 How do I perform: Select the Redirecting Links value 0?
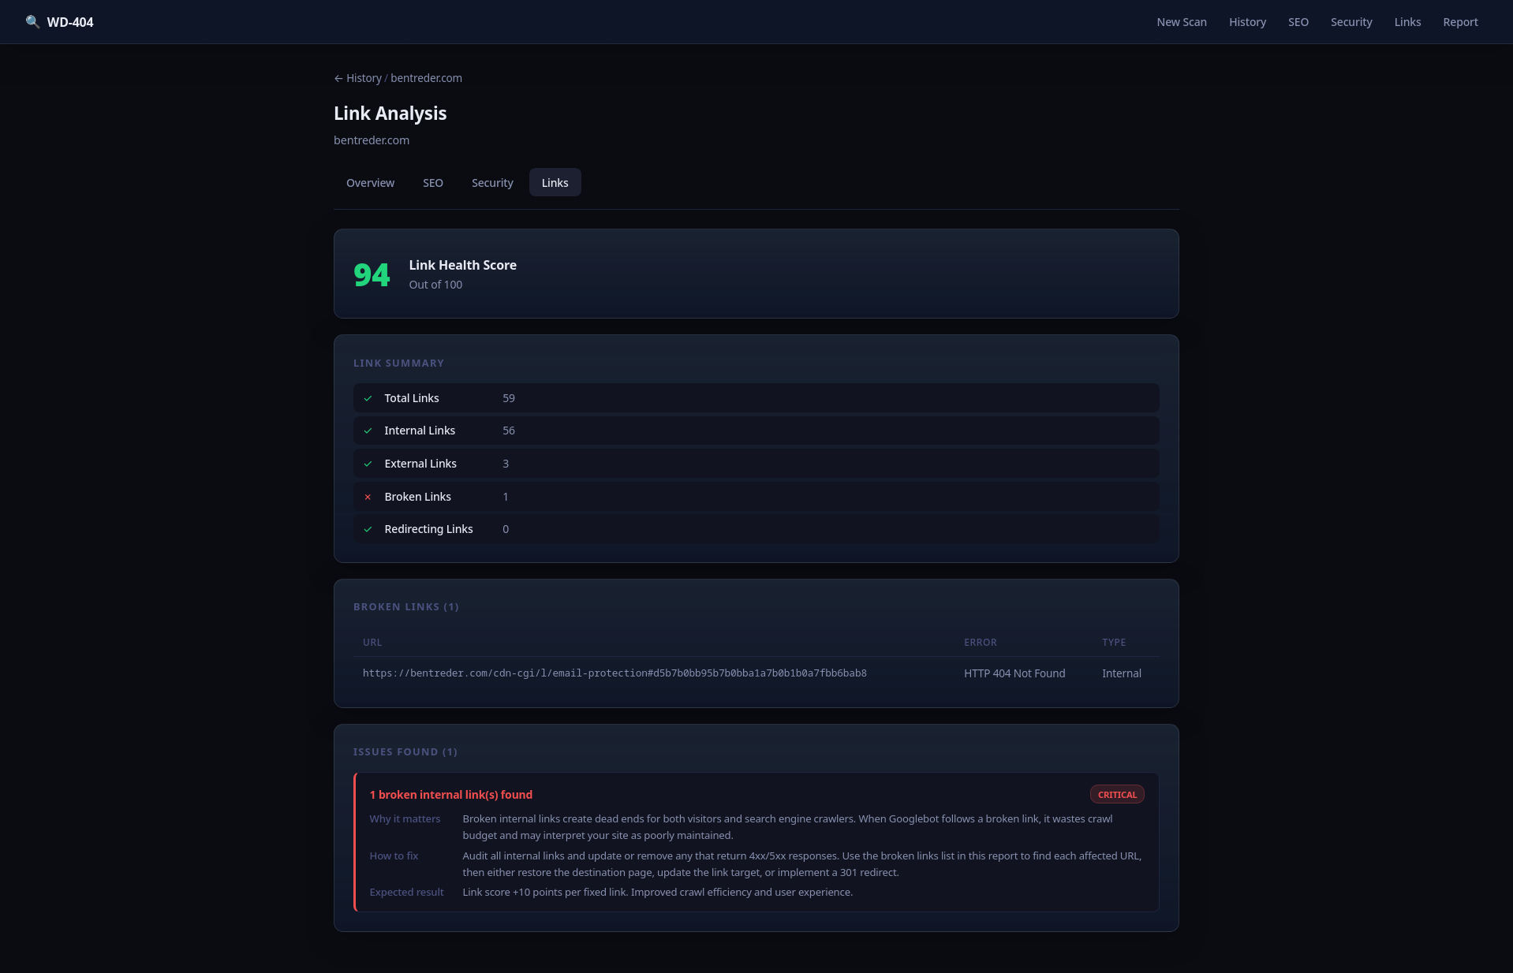(505, 529)
